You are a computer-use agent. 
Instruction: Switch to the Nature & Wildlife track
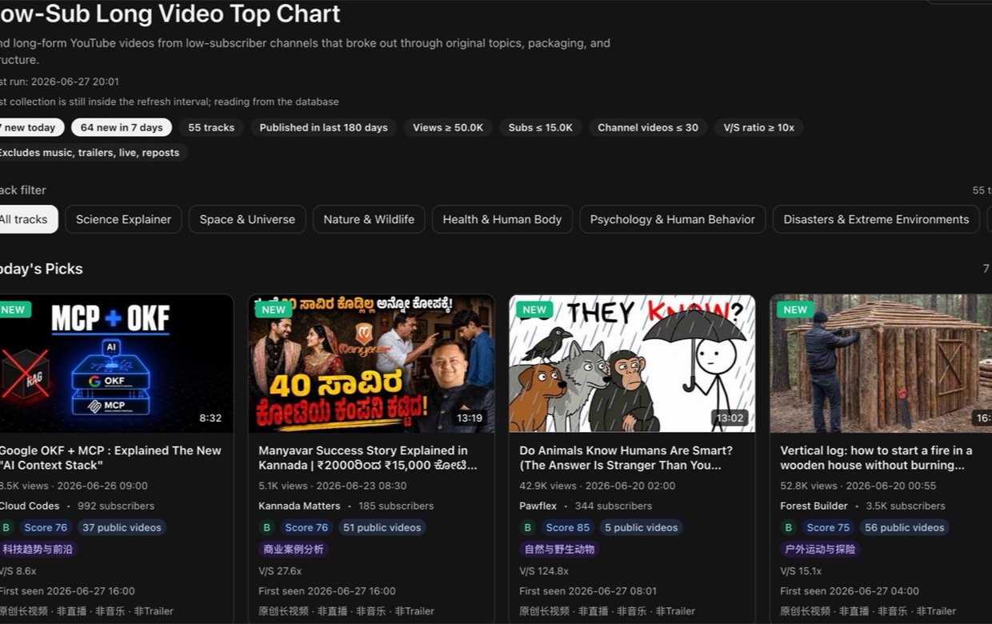tap(369, 219)
